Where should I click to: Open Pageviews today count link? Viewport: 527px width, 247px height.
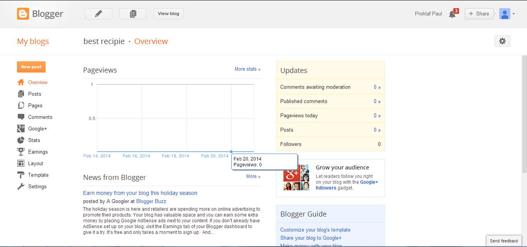point(377,116)
